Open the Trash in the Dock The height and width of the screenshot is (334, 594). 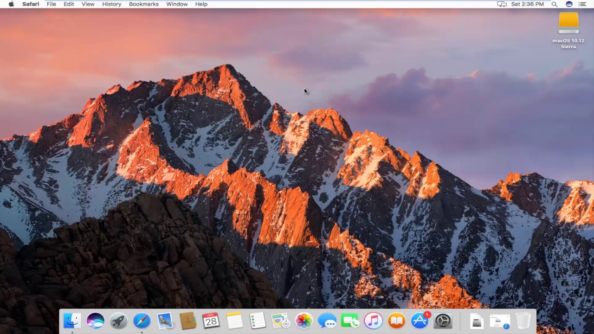pyautogui.click(x=523, y=321)
